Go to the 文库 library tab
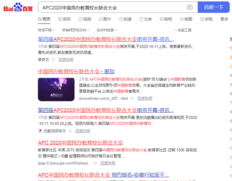The image size is (232, 181). 145,19
